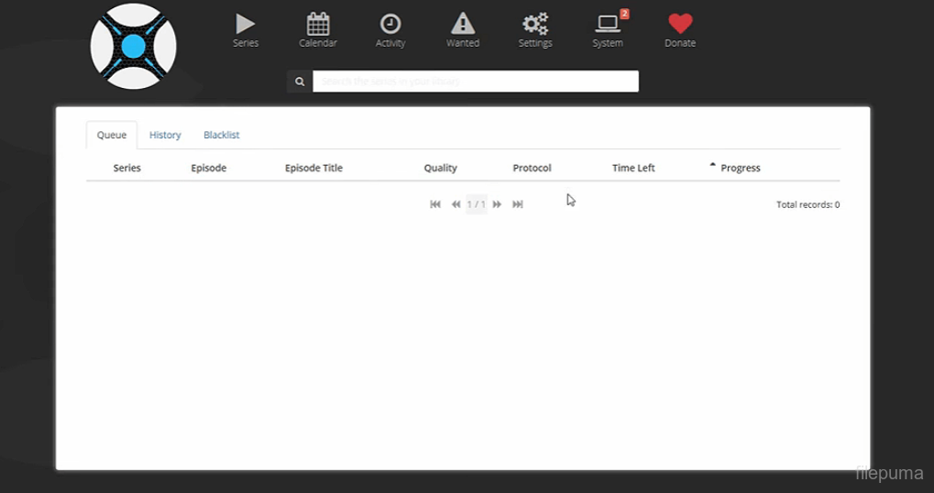Jump to first page of queue
934x493 pixels.
click(435, 204)
